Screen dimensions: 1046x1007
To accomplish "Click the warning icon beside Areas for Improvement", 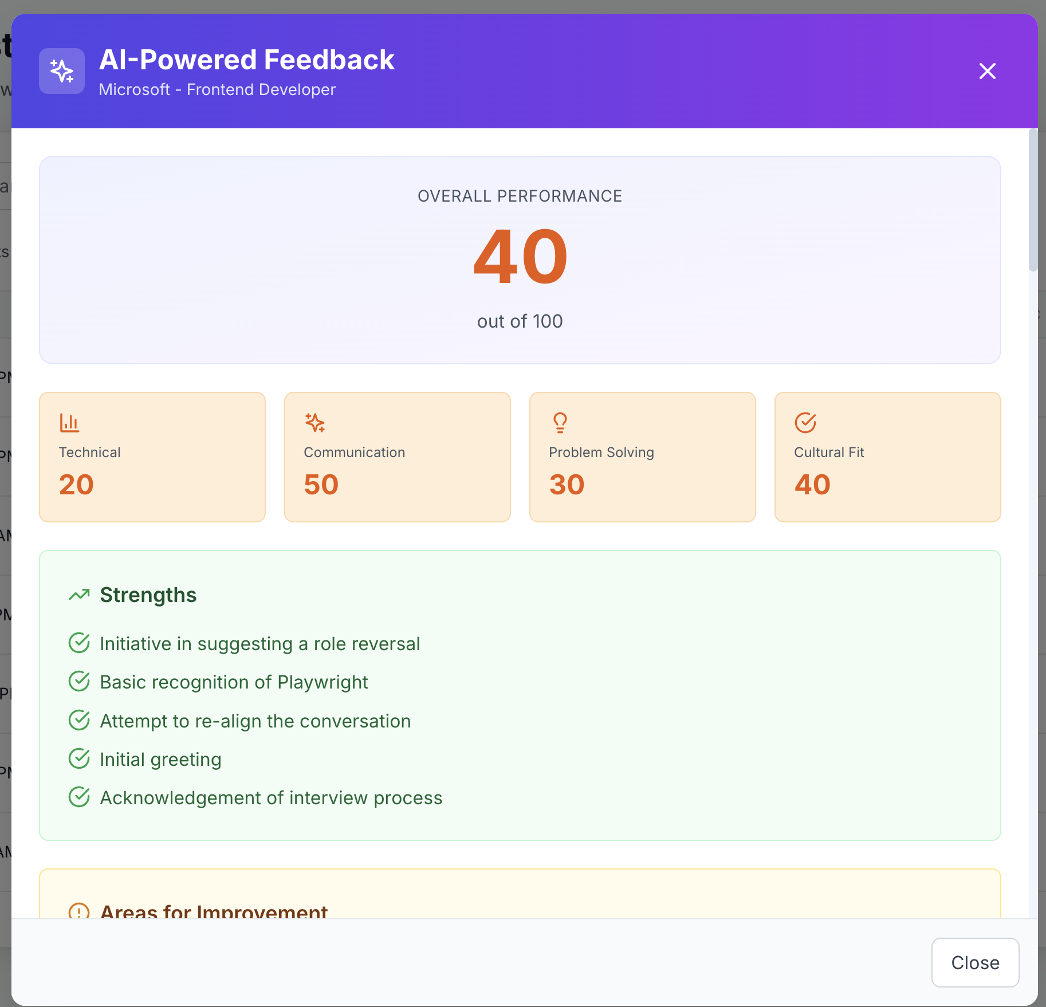I will click(x=78, y=911).
